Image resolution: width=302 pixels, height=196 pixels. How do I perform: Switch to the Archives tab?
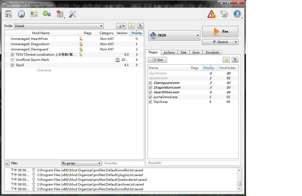(x=169, y=52)
